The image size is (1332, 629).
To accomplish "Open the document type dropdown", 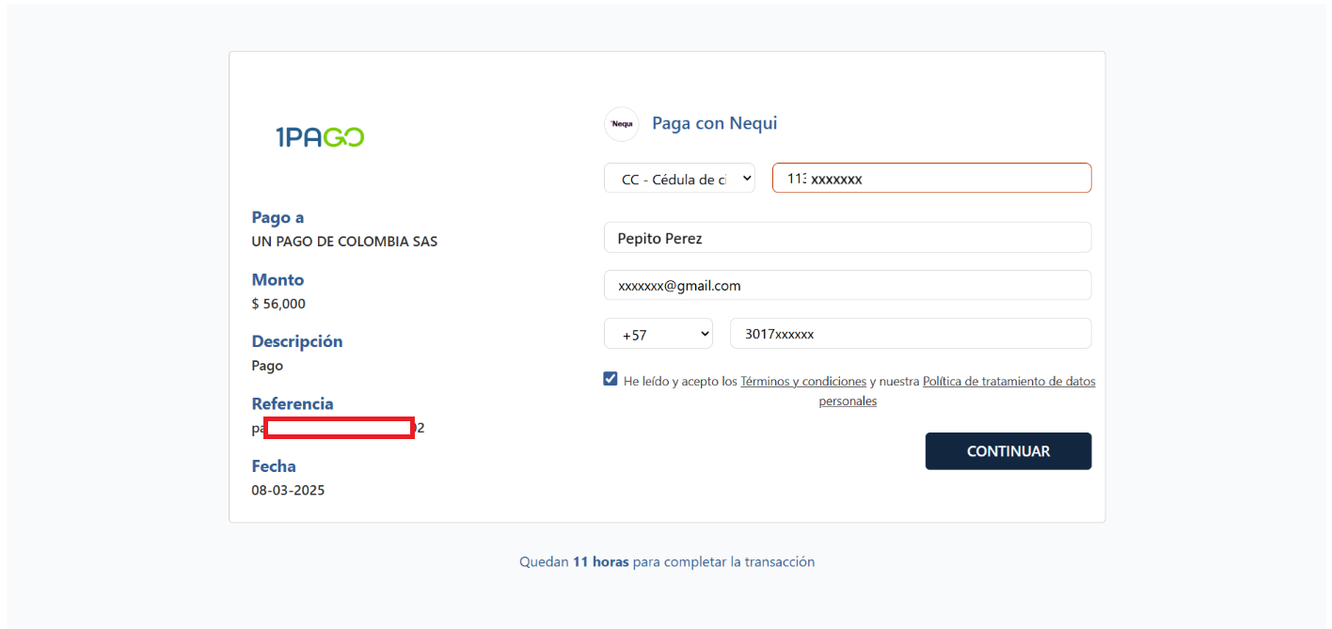I will point(679,178).
